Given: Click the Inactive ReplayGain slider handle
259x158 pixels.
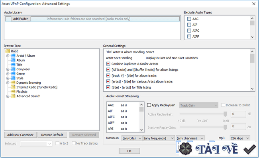Looking at the screenshot, I should [225, 127].
